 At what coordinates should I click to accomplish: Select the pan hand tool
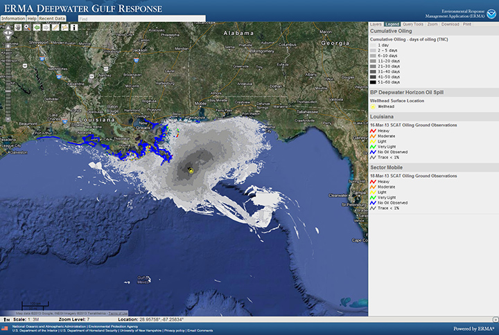[18, 28]
